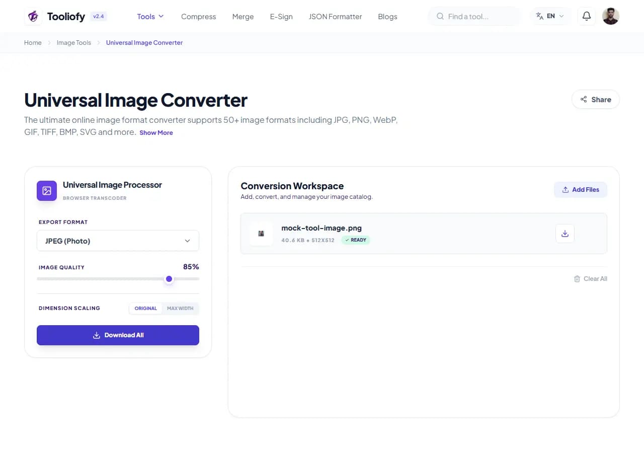Open the user profile avatar
The image size is (644, 453).
pos(610,16)
